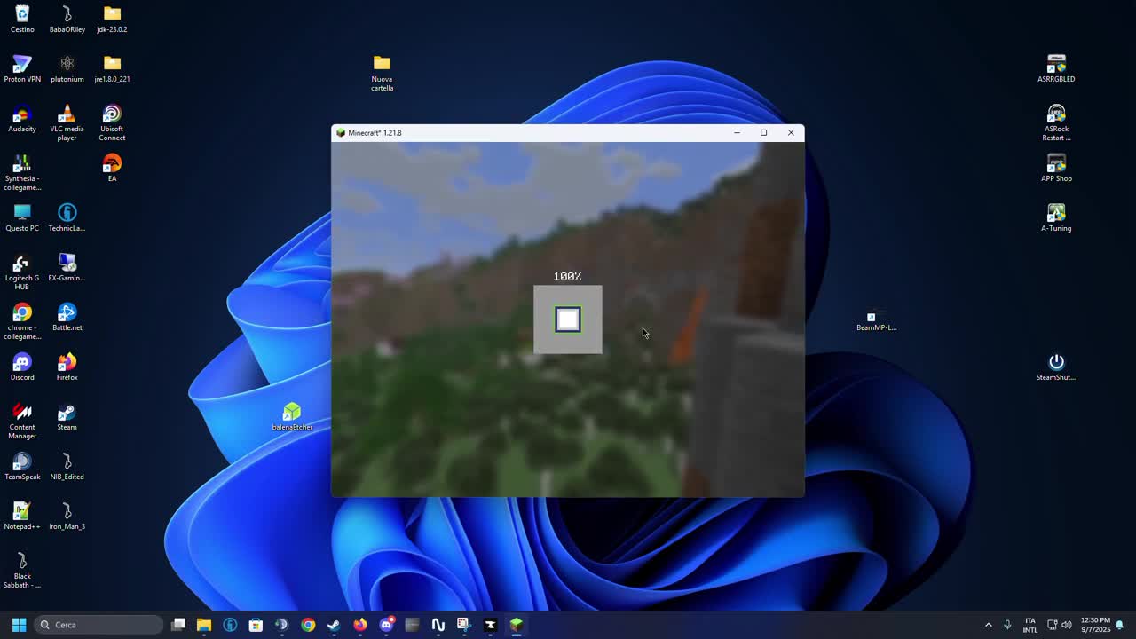Screen dimensions: 1136x639
Task: Launch Notepad++ from the desktop
Action: 22,512
